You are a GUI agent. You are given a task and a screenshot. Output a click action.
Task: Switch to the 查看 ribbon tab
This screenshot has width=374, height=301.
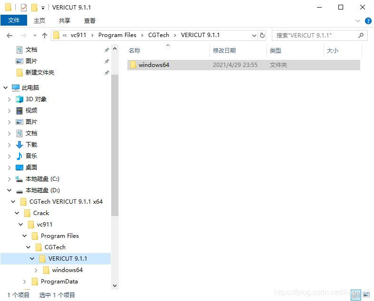[90, 21]
